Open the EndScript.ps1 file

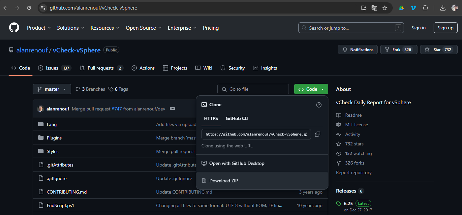point(60,205)
